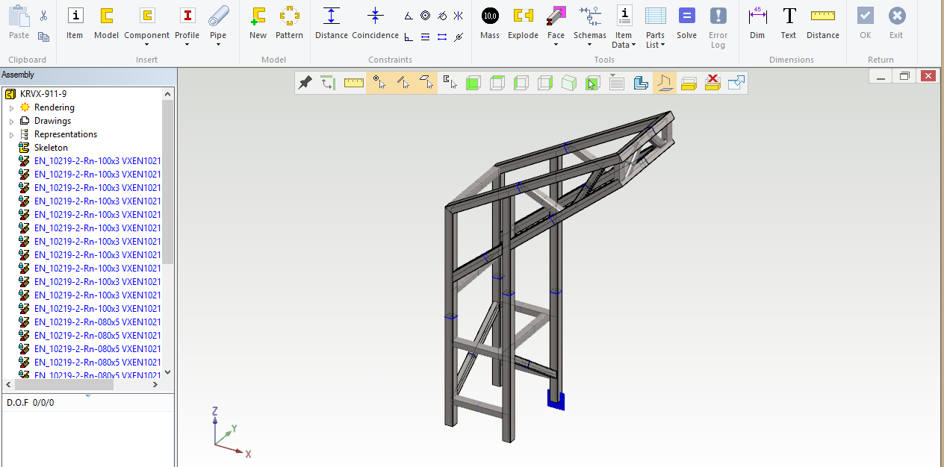Viewport: 944px width, 467px height.
Task: Click the tree panel horizontal scrollbar
Action: 63,385
